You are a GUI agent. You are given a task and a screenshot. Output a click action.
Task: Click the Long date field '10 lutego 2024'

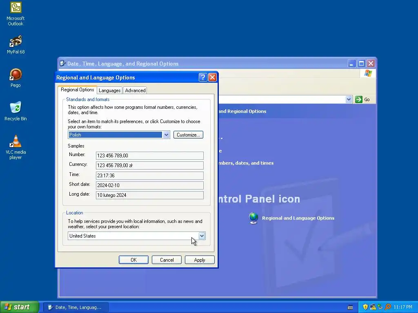(149, 195)
